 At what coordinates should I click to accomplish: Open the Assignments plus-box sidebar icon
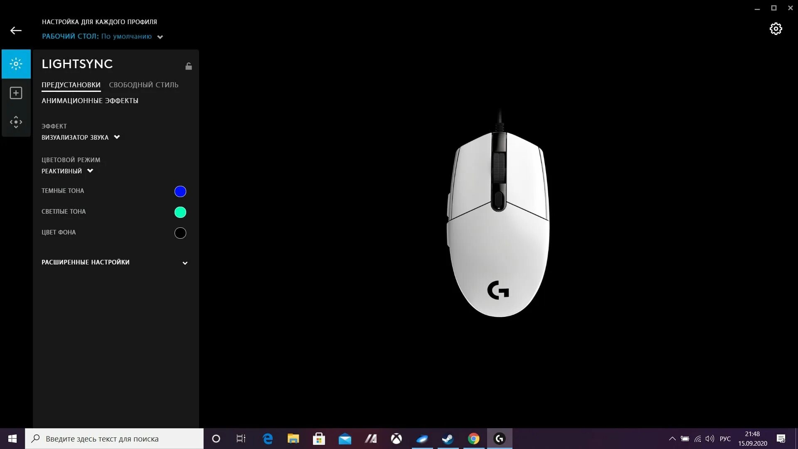coord(16,93)
